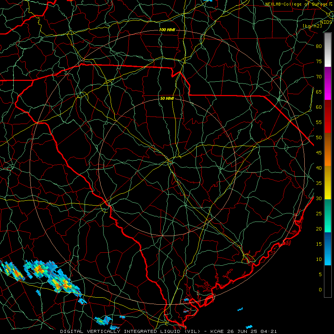Screen dimensions: 334x334
Task: Click the 30 value on the scale
Action: (319, 198)
